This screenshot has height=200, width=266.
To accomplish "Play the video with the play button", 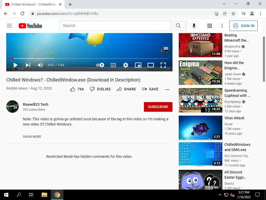I will click(16, 65).
